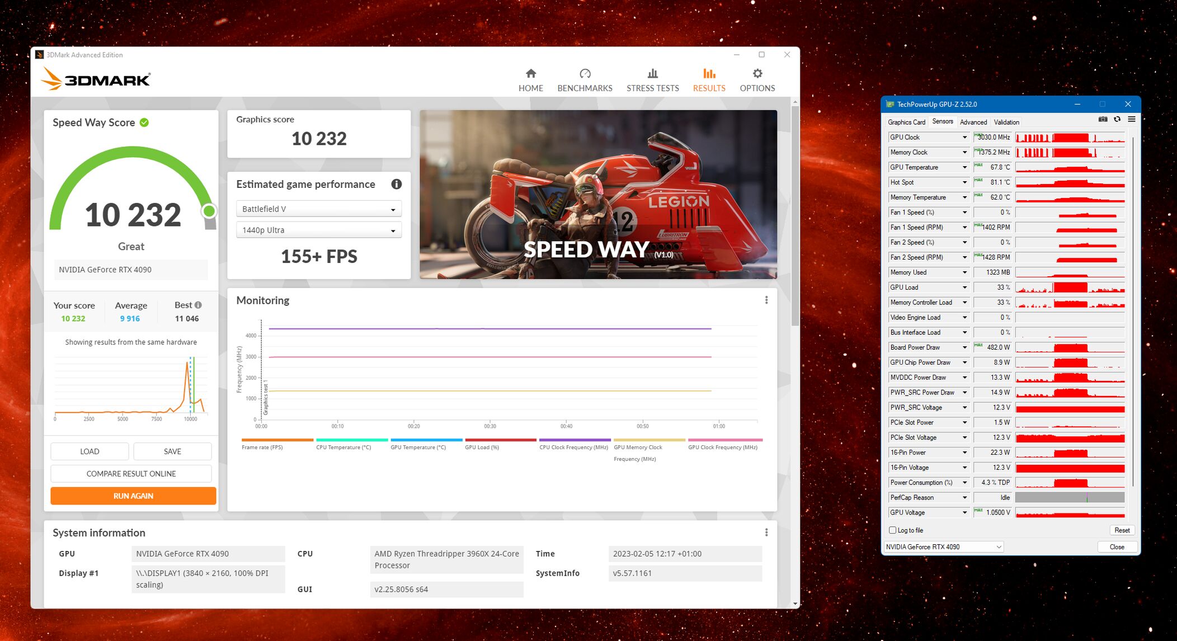Switch to GPU-Z Advanced tab
Viewport: 1177px width, 641px height.
point(973,122)
